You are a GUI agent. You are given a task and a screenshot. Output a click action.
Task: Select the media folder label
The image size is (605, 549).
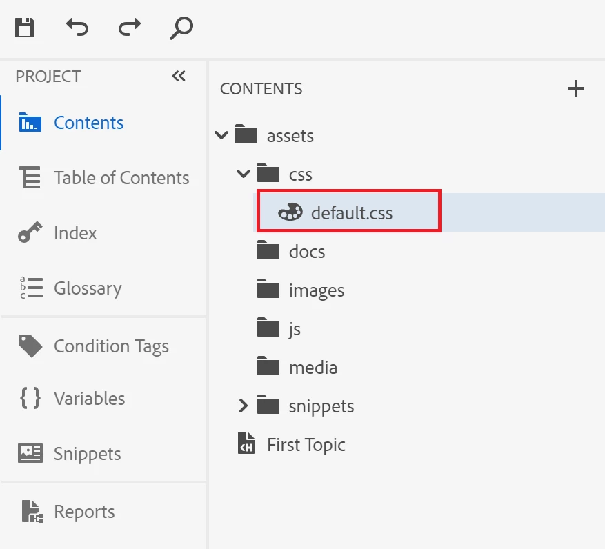tap(313, 368)
